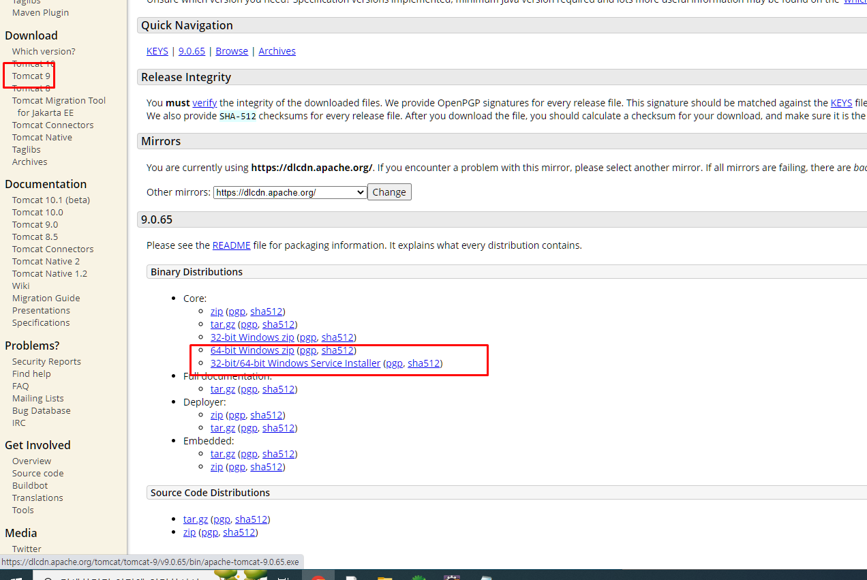Viewport: 867px width, 580px height.
Task: Open pgp signature for Core zip
Action: 237,311
